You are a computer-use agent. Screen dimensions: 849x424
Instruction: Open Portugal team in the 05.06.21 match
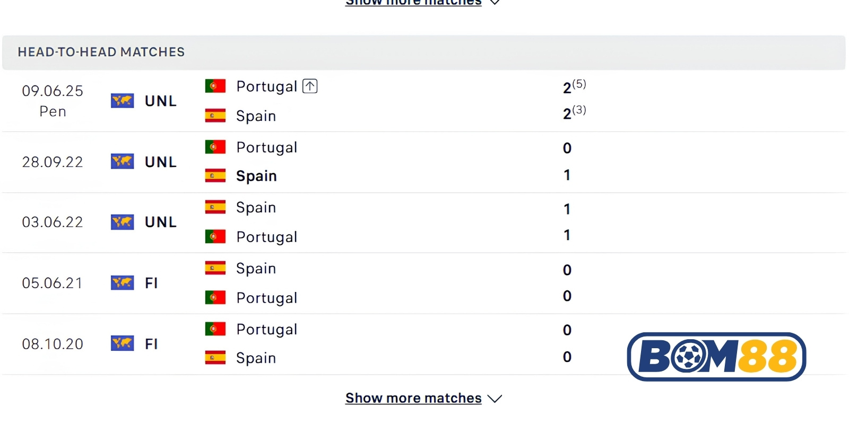click(x=266, y=298)
